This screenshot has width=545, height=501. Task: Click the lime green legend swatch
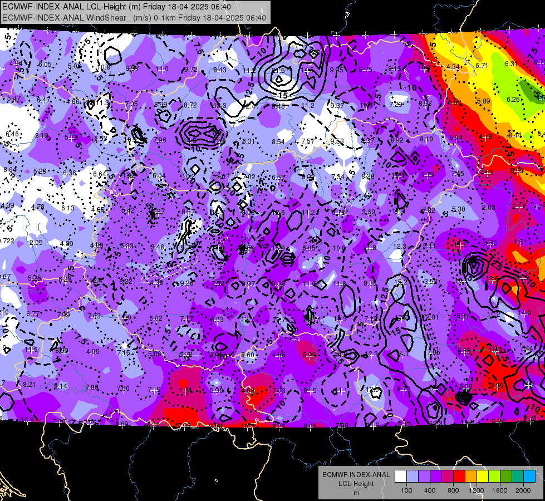point(494,477)
